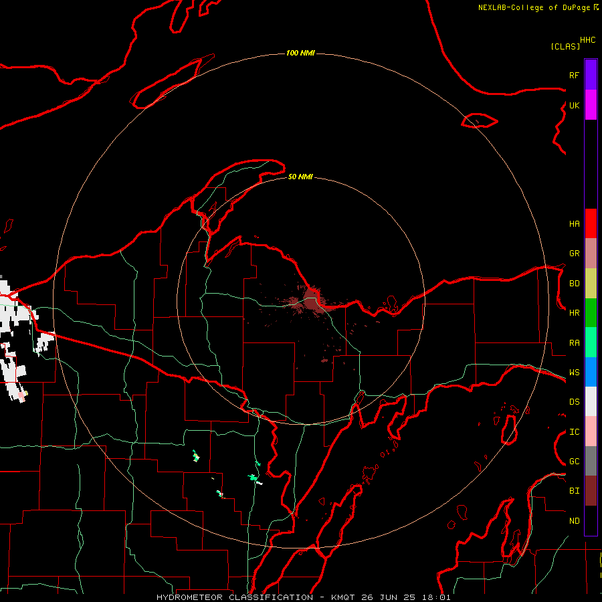Click the '26 JUN 25 18:01' timestamp

[x=406, y=597]
